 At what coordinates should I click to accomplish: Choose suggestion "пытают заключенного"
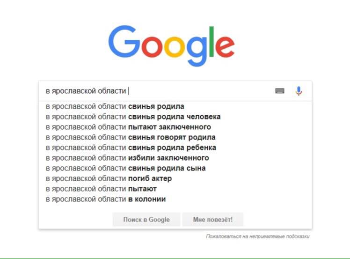click(175, 127)
